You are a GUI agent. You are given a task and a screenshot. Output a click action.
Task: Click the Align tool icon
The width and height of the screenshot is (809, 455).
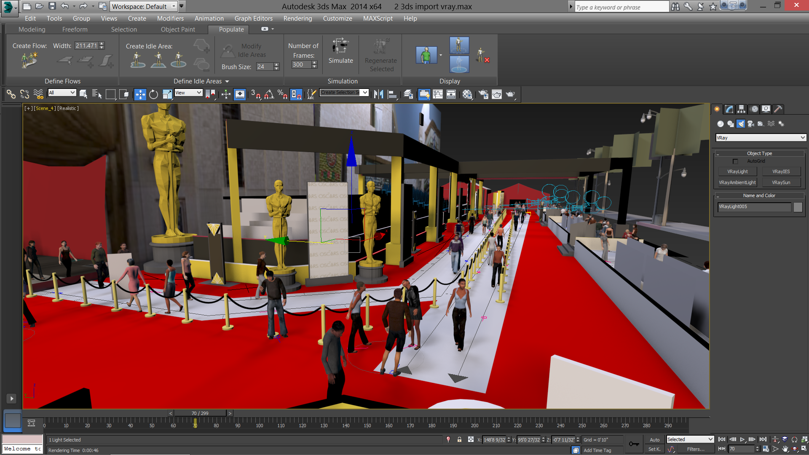click(392, 94)
